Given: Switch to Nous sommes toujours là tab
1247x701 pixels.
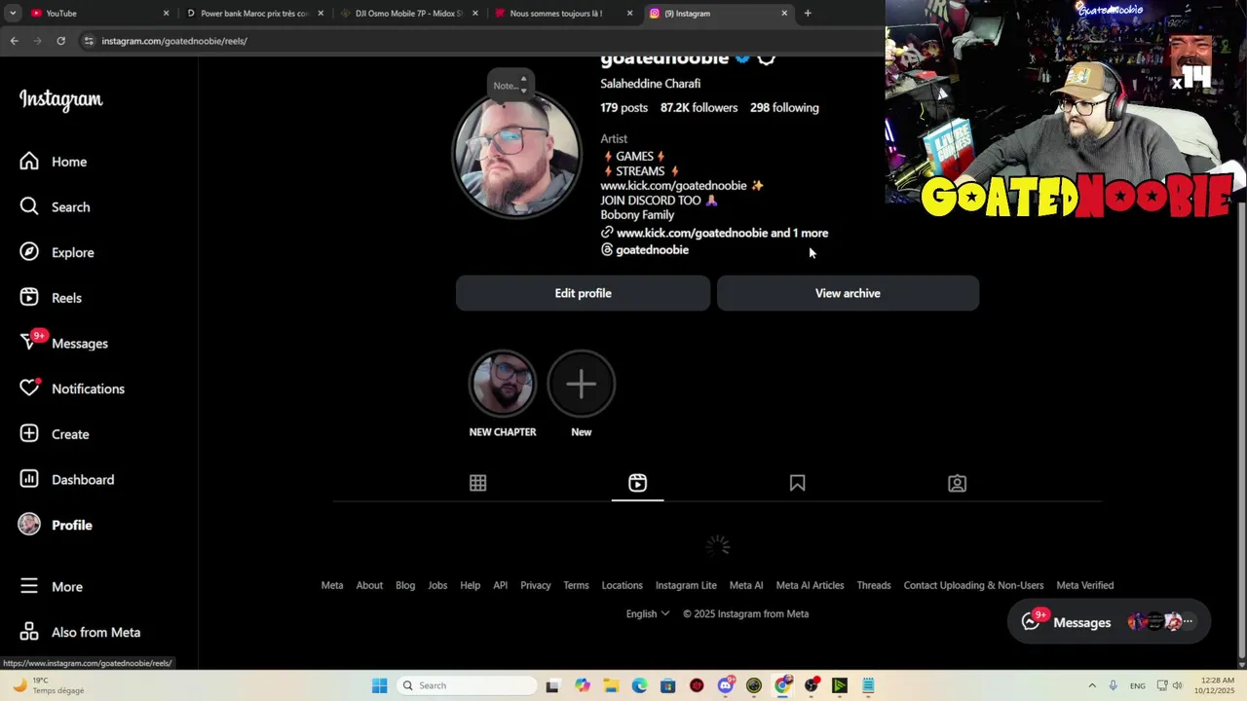Looking at the screenshot, I should [562, 14].
